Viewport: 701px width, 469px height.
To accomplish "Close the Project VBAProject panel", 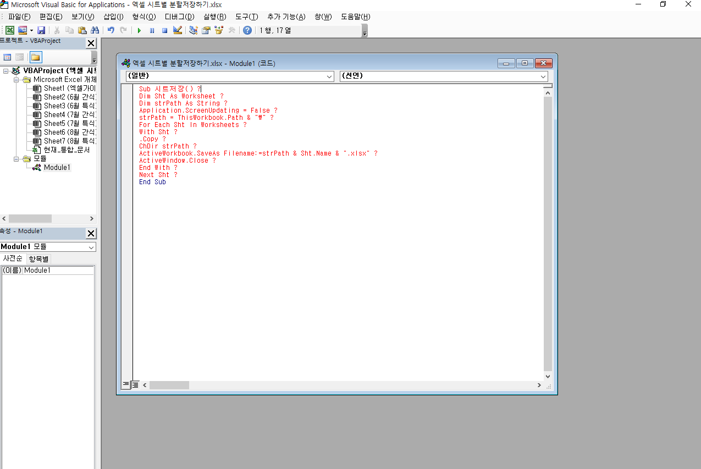I will (x=91, y=43).
